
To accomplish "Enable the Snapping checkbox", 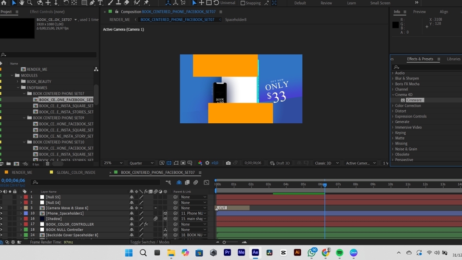I will (x=243, y=3).
